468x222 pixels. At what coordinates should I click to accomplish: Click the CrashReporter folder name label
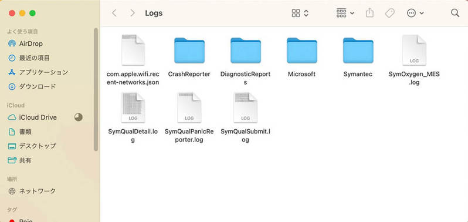coord(189,74)
